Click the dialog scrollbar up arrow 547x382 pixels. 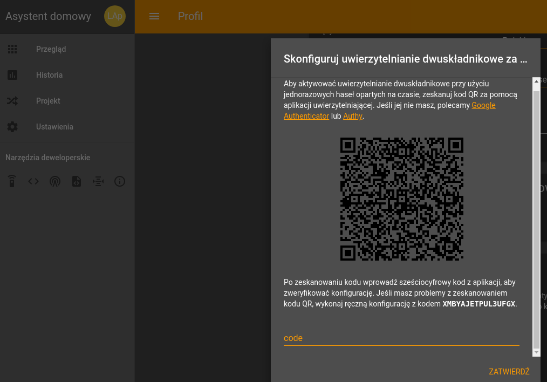[x=536, y=81]
